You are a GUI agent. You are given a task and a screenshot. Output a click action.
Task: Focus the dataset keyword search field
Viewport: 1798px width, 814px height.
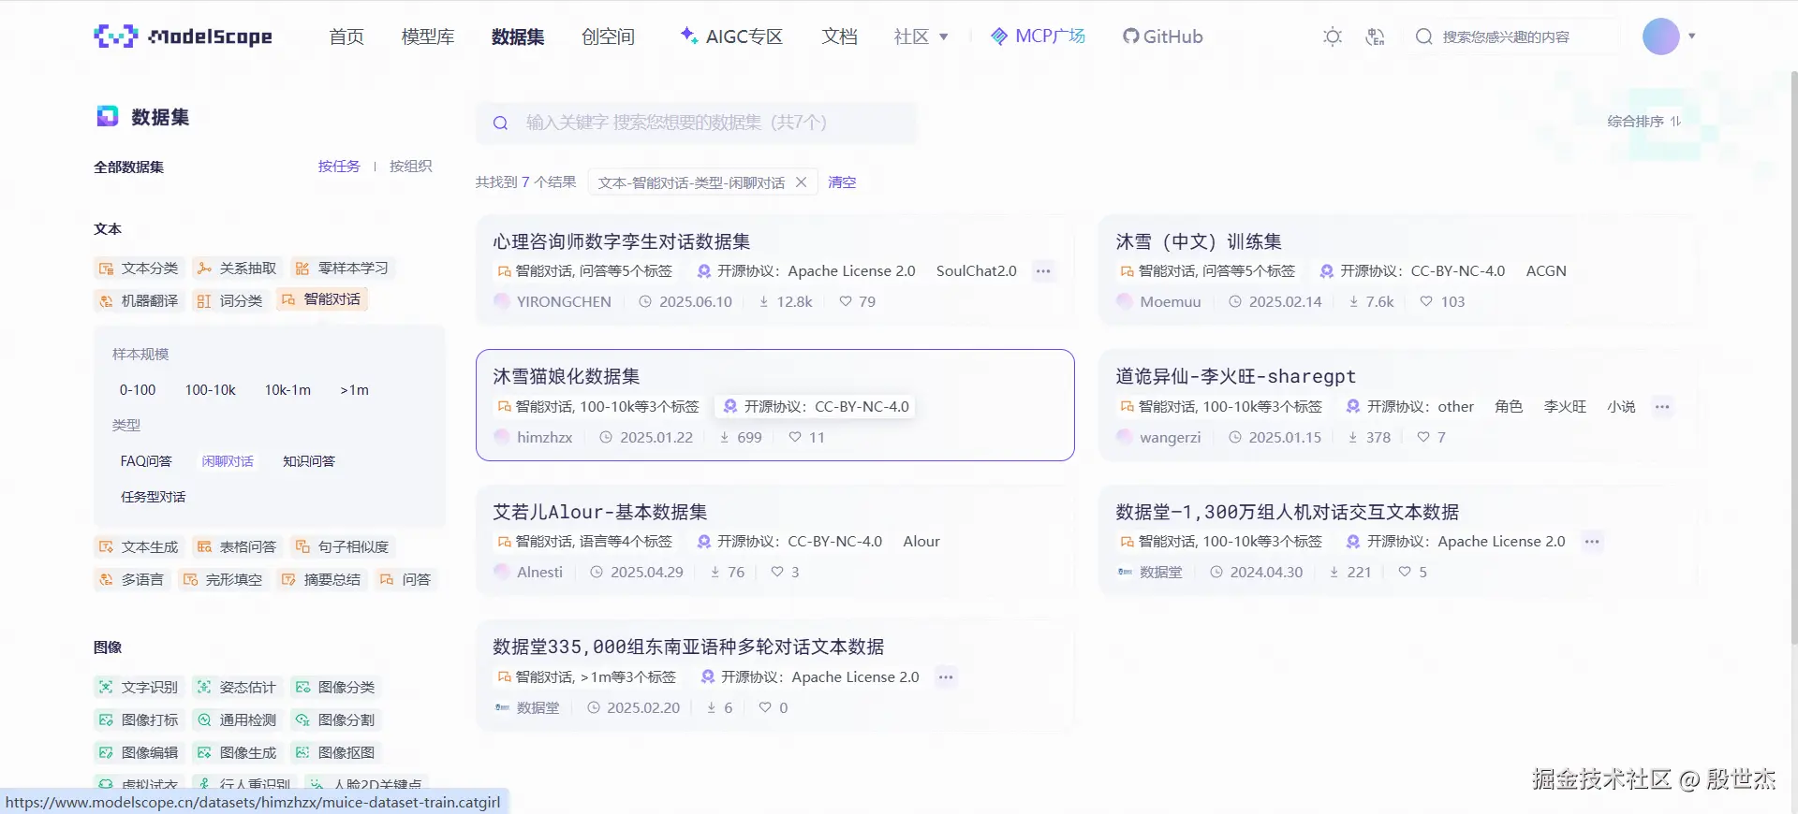[x=696, y=123]
